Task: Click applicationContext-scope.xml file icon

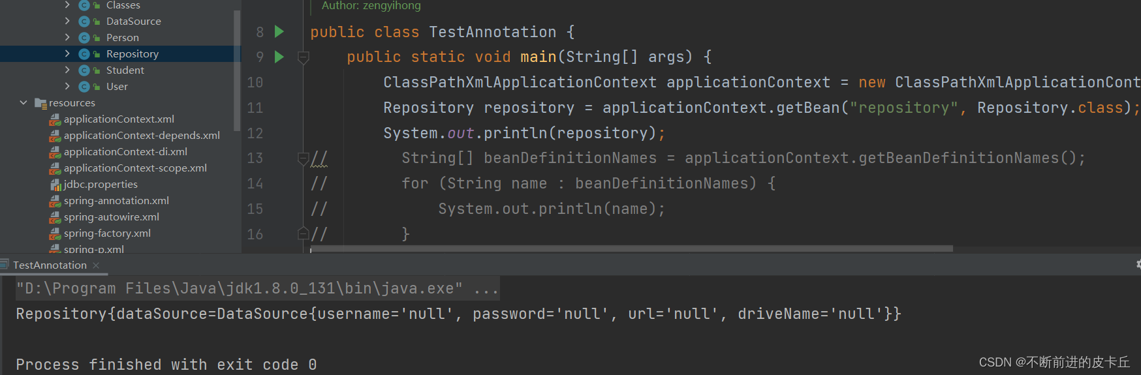Action: coord(55,168)
